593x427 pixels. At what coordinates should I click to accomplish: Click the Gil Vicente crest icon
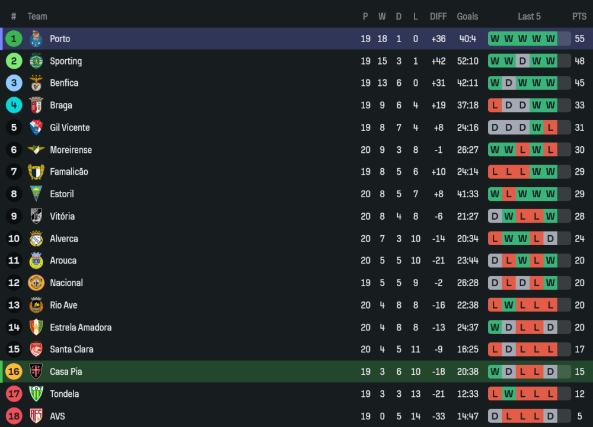(x=36, y=127)
